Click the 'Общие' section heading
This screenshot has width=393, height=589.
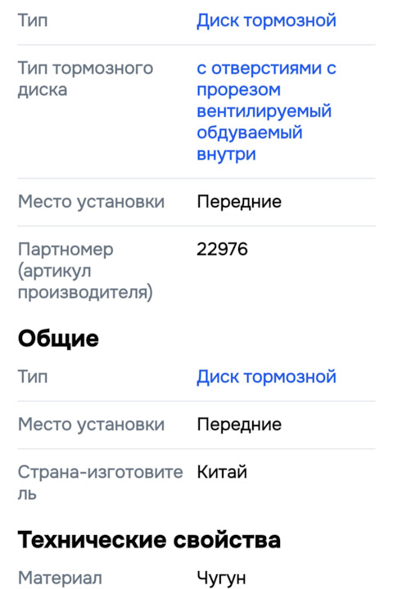point(58,338)
